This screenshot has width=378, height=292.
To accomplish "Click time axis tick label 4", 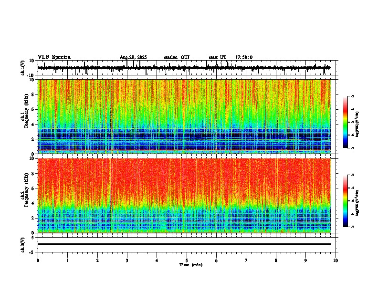I will (157, 261).
